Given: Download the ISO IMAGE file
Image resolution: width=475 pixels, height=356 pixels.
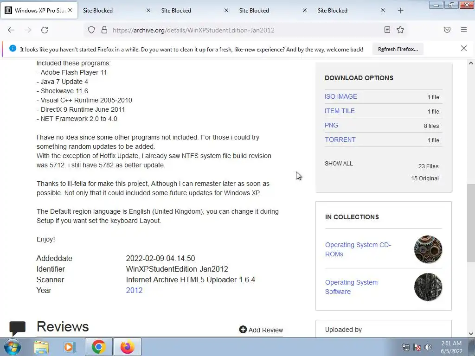Looking at the screenshot, I should click(341, 96).
